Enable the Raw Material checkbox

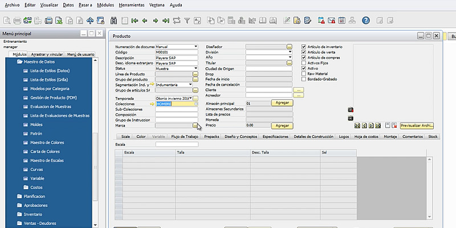pyautogui.click(x=304, y=74)
